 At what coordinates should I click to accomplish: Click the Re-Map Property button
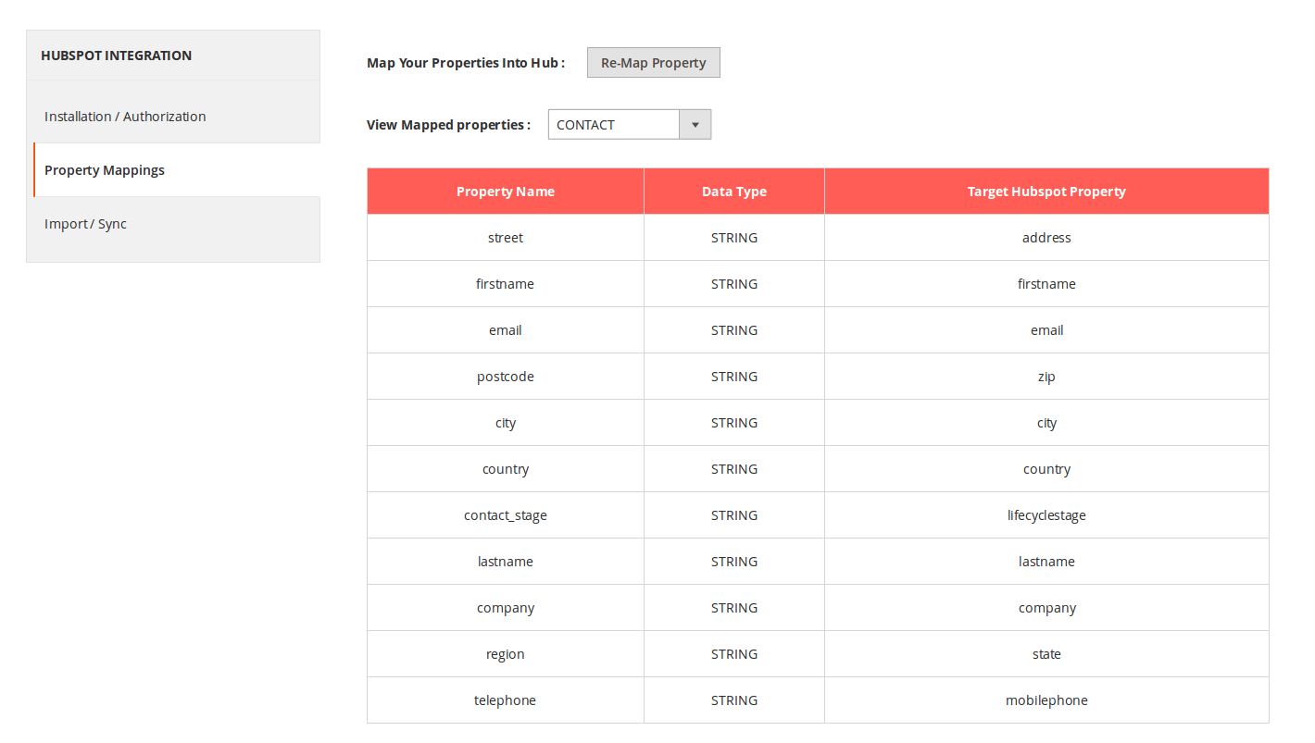point(653,63)
